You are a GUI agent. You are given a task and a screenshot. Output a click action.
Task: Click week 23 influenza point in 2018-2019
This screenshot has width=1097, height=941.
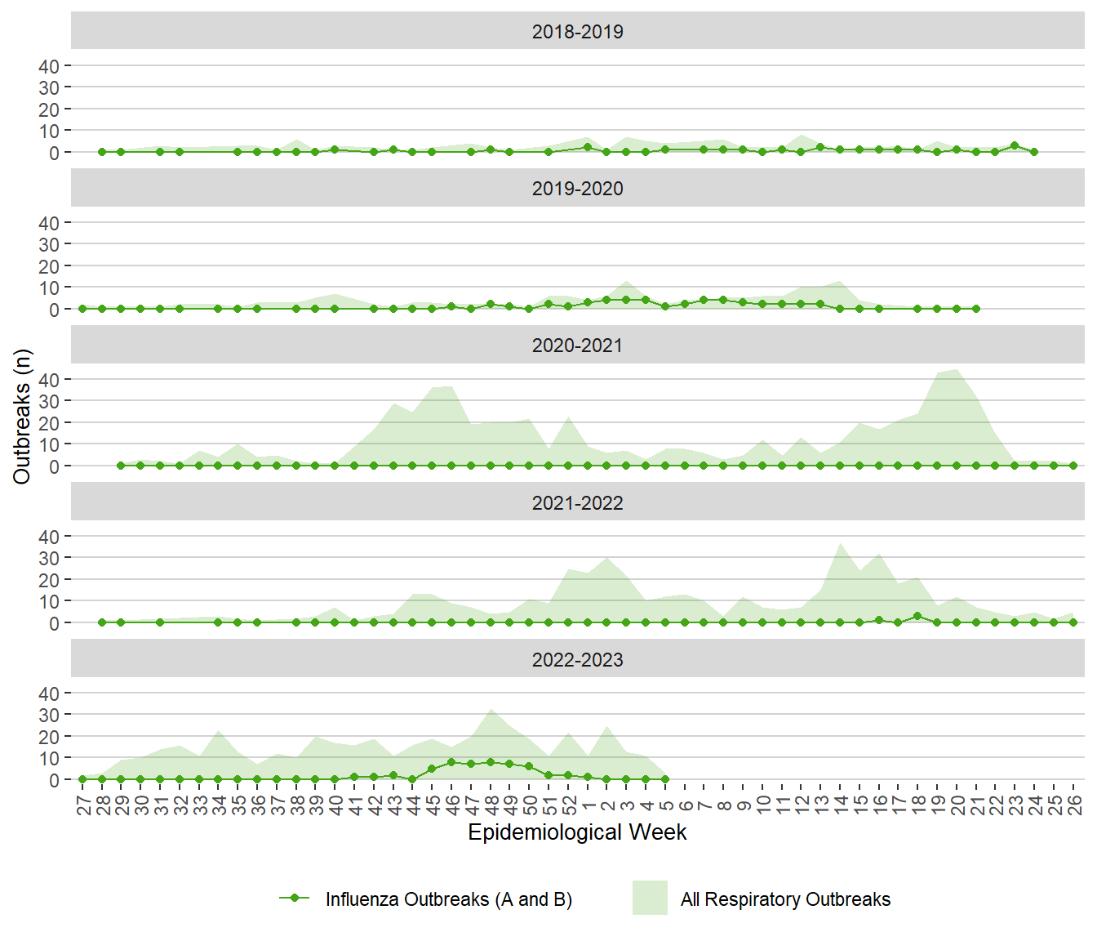point(1015,145)
